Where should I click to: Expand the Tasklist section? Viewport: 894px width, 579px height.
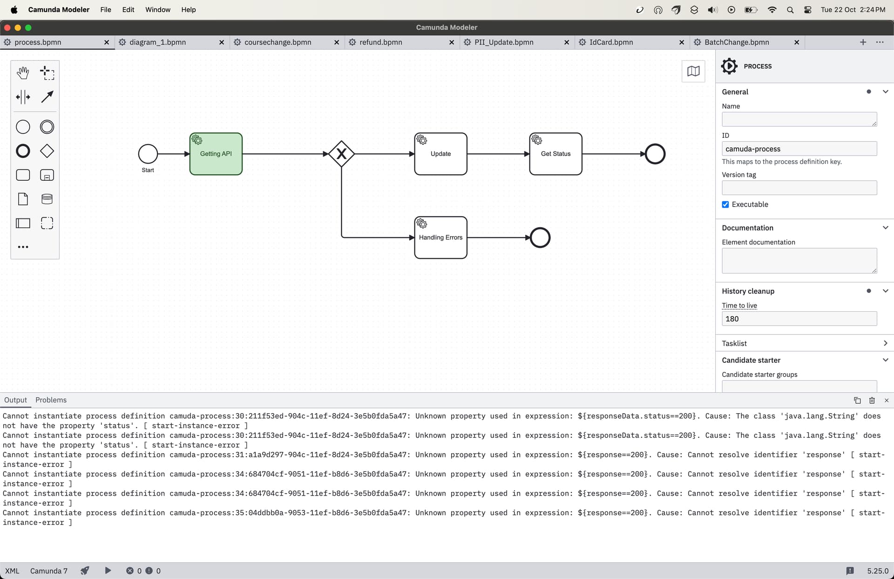click(x=885, y=343)
